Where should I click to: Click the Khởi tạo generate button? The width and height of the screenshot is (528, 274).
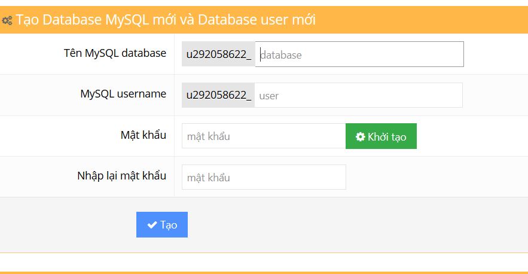click(x=381, y=136)
